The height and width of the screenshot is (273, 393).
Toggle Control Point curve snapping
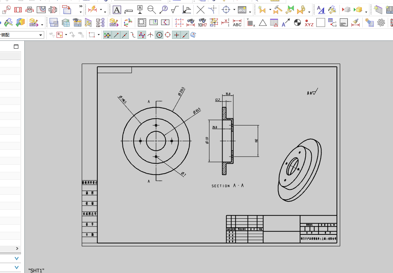pos(133,35)
